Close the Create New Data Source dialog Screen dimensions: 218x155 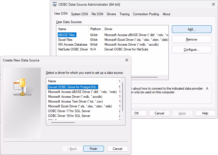(127, 60)
